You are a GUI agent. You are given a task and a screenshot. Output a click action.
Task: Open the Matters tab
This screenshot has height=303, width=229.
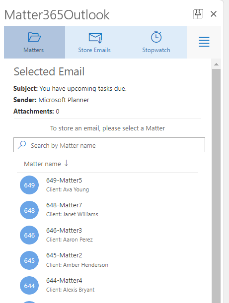pyautogui.click(x=34, y=42)
